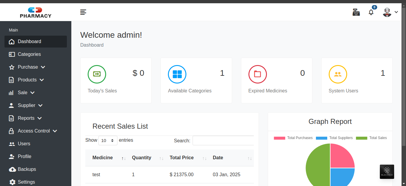Click the Search input field
Image resolution: width=406 pixels, height=186 pixels.
tap(223, 141)
